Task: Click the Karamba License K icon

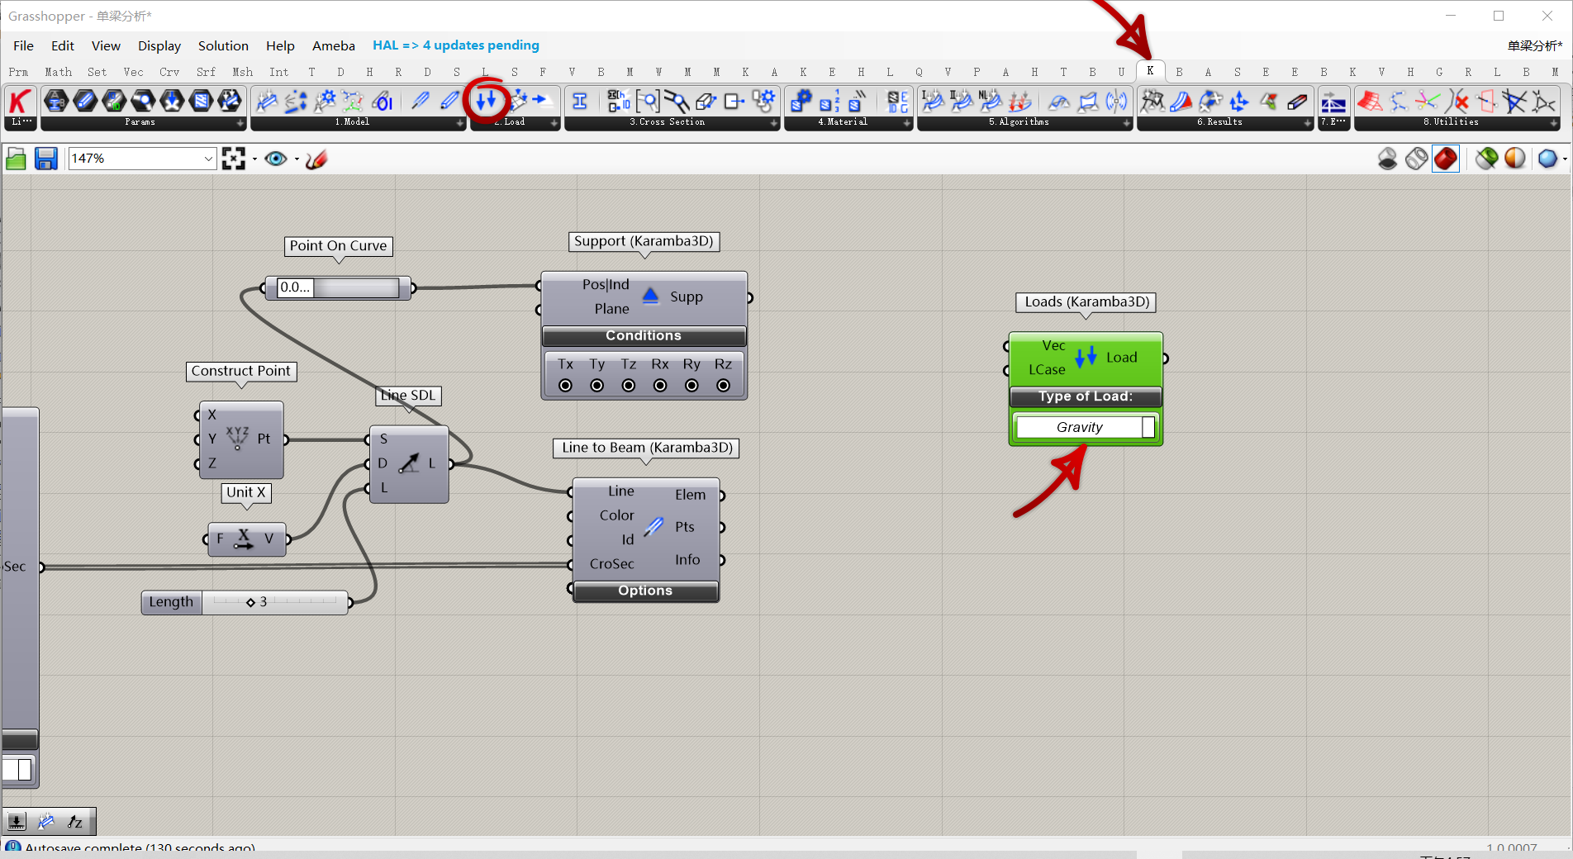Action: pyautogui.click(x=20, y=102)
